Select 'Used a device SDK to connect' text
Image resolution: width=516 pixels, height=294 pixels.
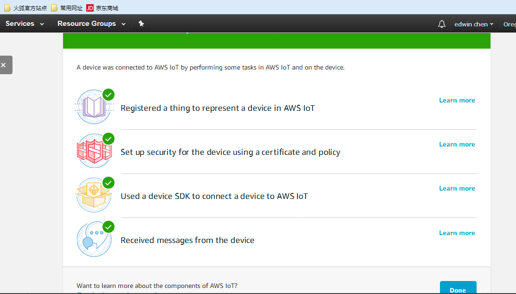click(214, 196)
